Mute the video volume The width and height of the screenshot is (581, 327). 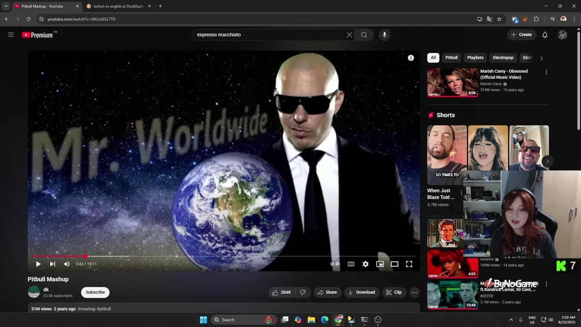pyautogui.click(x=67, y=264)
